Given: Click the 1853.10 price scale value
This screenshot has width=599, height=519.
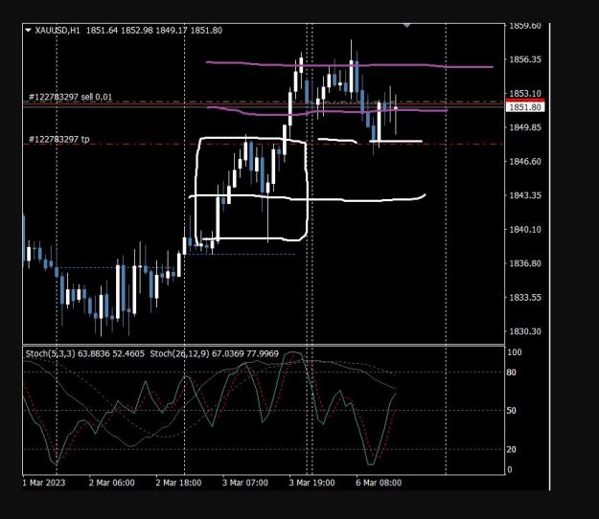Looking at the screenshot, I should [x=525, y=94].
